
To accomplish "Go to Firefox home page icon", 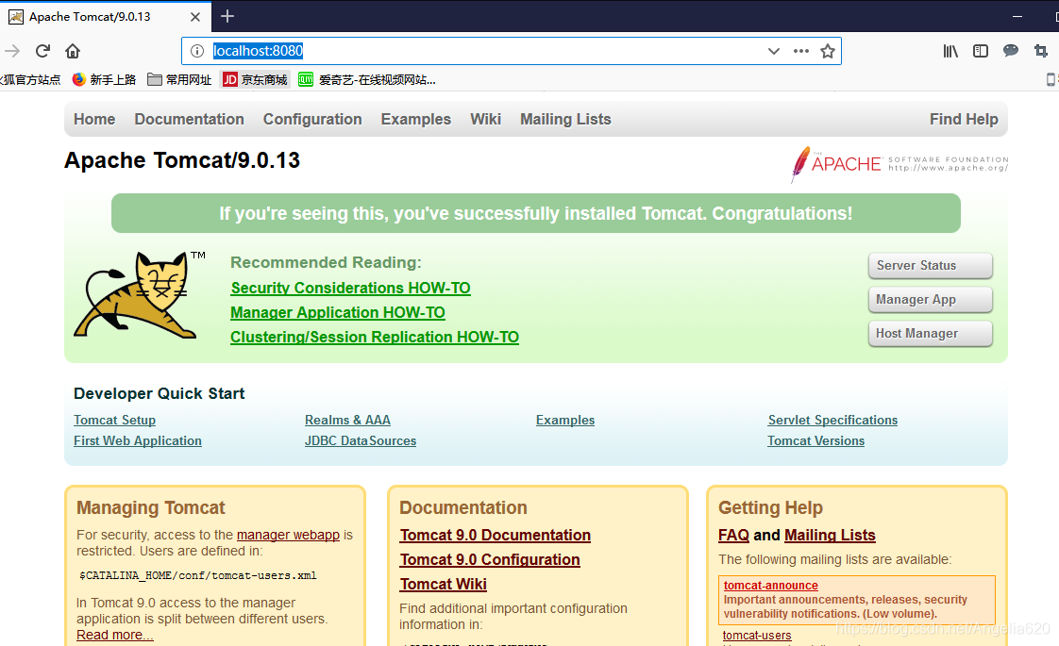I will tap(73, 51).
